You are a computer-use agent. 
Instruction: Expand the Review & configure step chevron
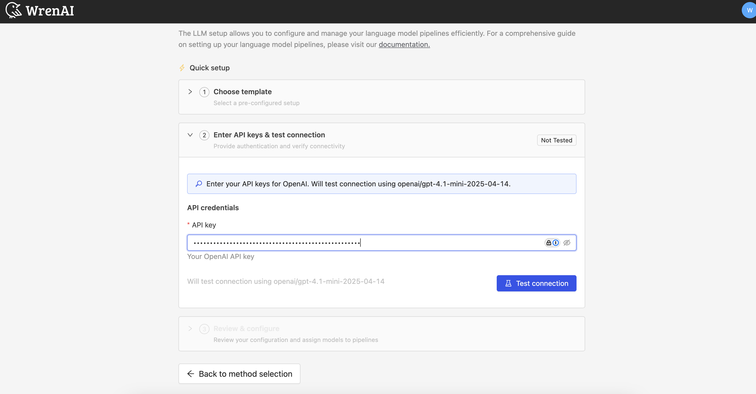click(190, 329)
